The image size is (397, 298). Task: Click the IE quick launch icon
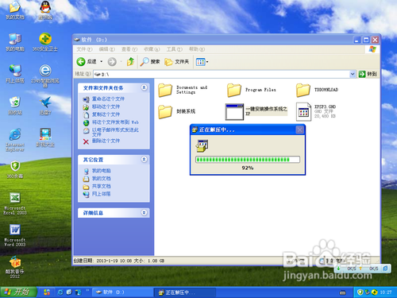(60, 292)
